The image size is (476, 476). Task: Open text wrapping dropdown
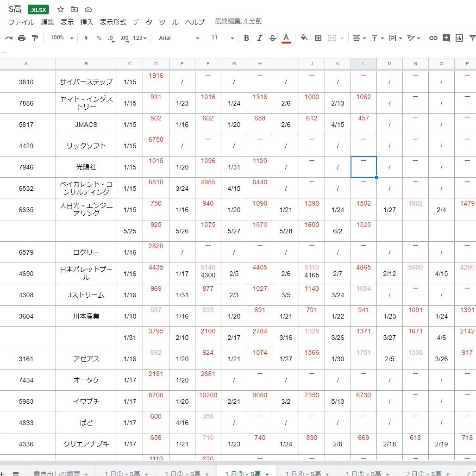(395, 38)
